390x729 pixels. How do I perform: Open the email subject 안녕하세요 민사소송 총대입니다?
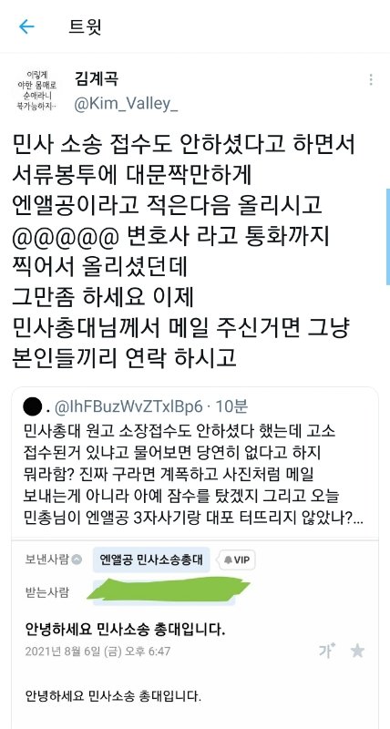(x=126, y=630)
